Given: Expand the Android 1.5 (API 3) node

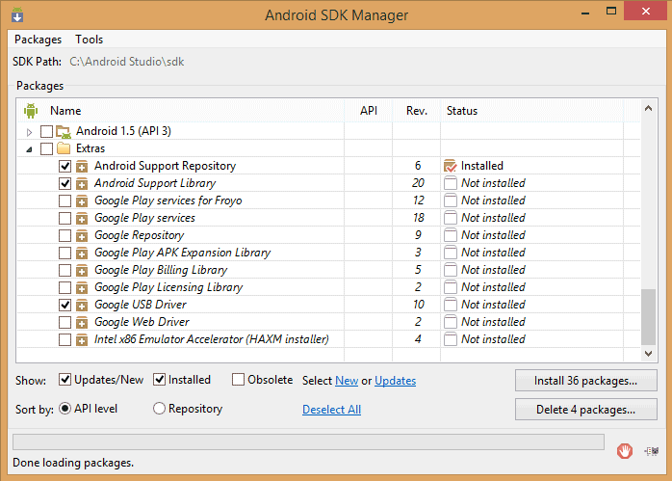Looking at the screenshot, I should point(29,132).
